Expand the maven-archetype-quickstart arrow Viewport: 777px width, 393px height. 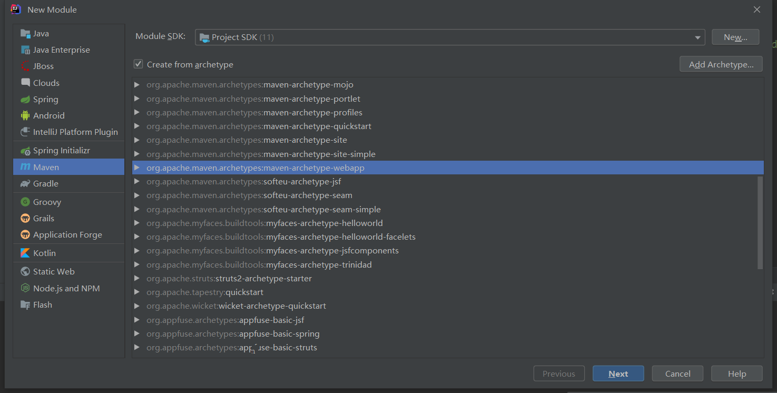[137, 126]
